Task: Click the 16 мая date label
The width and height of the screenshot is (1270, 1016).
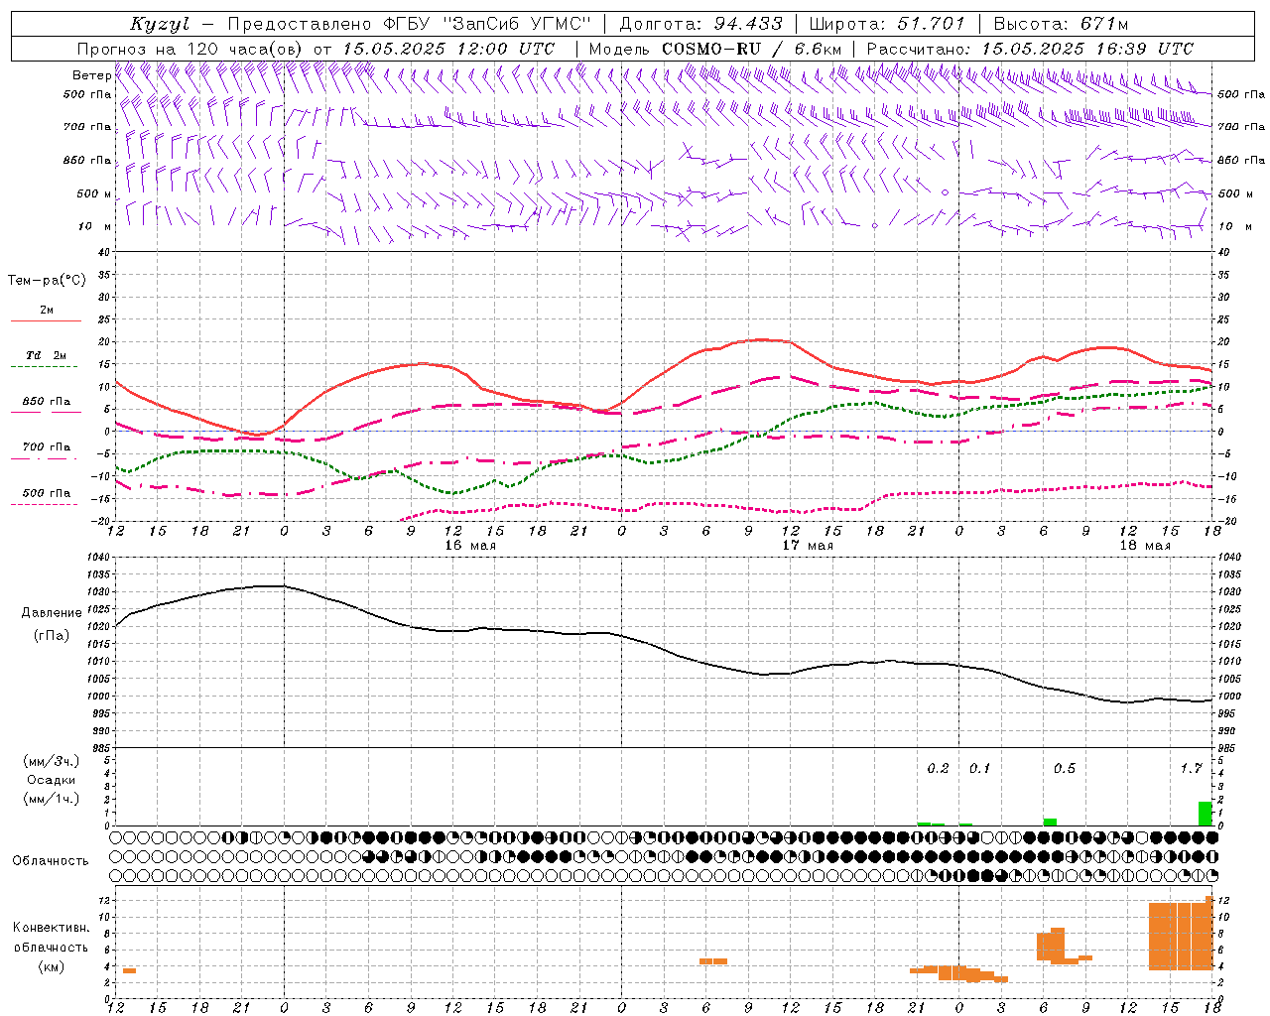Action: [x=469, y=546]
